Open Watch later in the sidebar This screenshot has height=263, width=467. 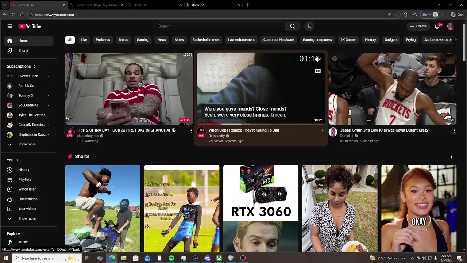coord(28,189)
